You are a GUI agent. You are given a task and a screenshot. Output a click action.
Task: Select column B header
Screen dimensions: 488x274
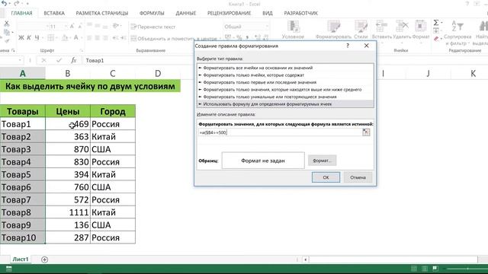pos(68,74)
